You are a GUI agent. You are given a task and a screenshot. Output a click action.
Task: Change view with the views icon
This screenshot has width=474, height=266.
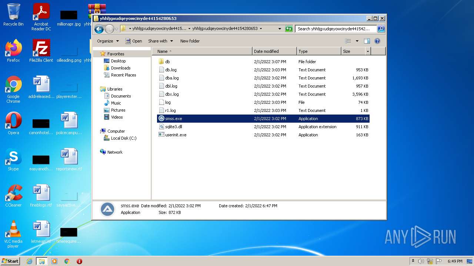[348, 41]
